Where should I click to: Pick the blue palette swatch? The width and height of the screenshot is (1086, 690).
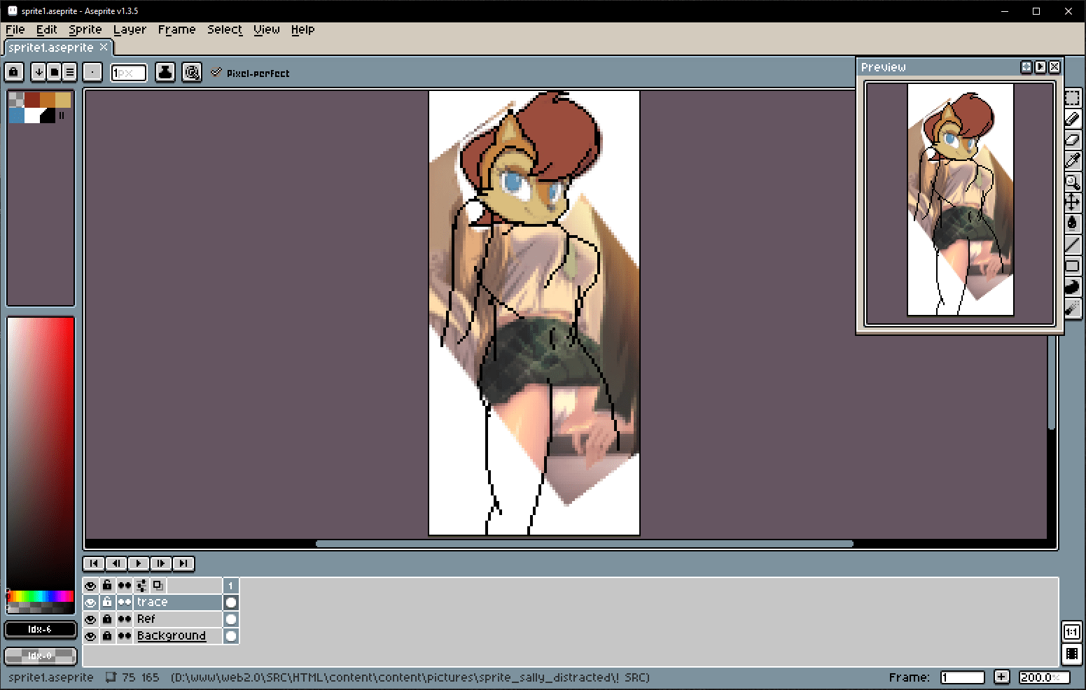click(x=17, y=115)
